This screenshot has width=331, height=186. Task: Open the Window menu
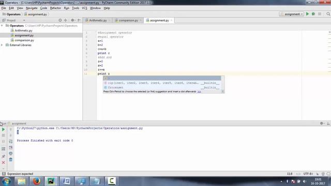95,8
